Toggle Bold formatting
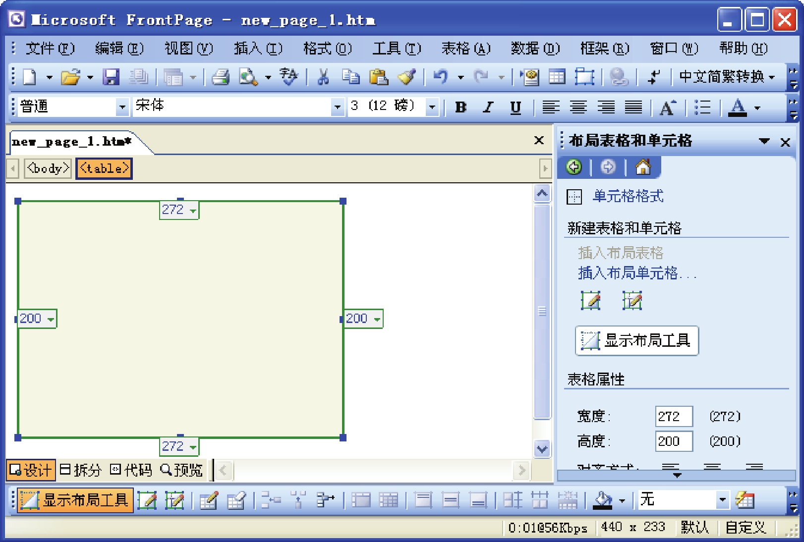This screenshot has height=542, width=804. 460,107
